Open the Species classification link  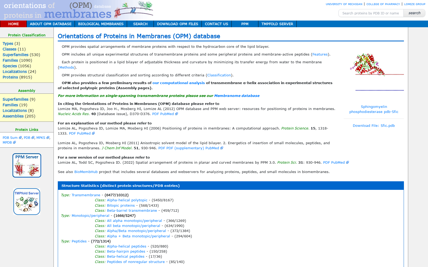tap(10, 66)
